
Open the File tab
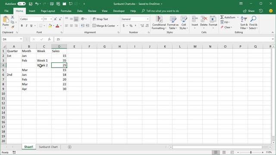point(6,11)
